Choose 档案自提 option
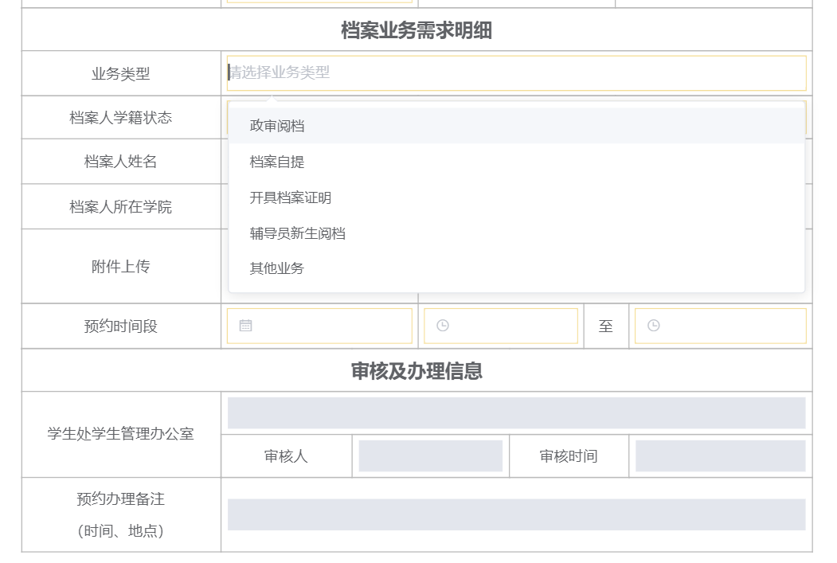Screen dimensions: 837x563 (x=277, y=162)
